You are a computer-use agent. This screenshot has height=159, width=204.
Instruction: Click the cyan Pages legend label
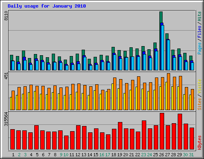[x=200, y=48]
